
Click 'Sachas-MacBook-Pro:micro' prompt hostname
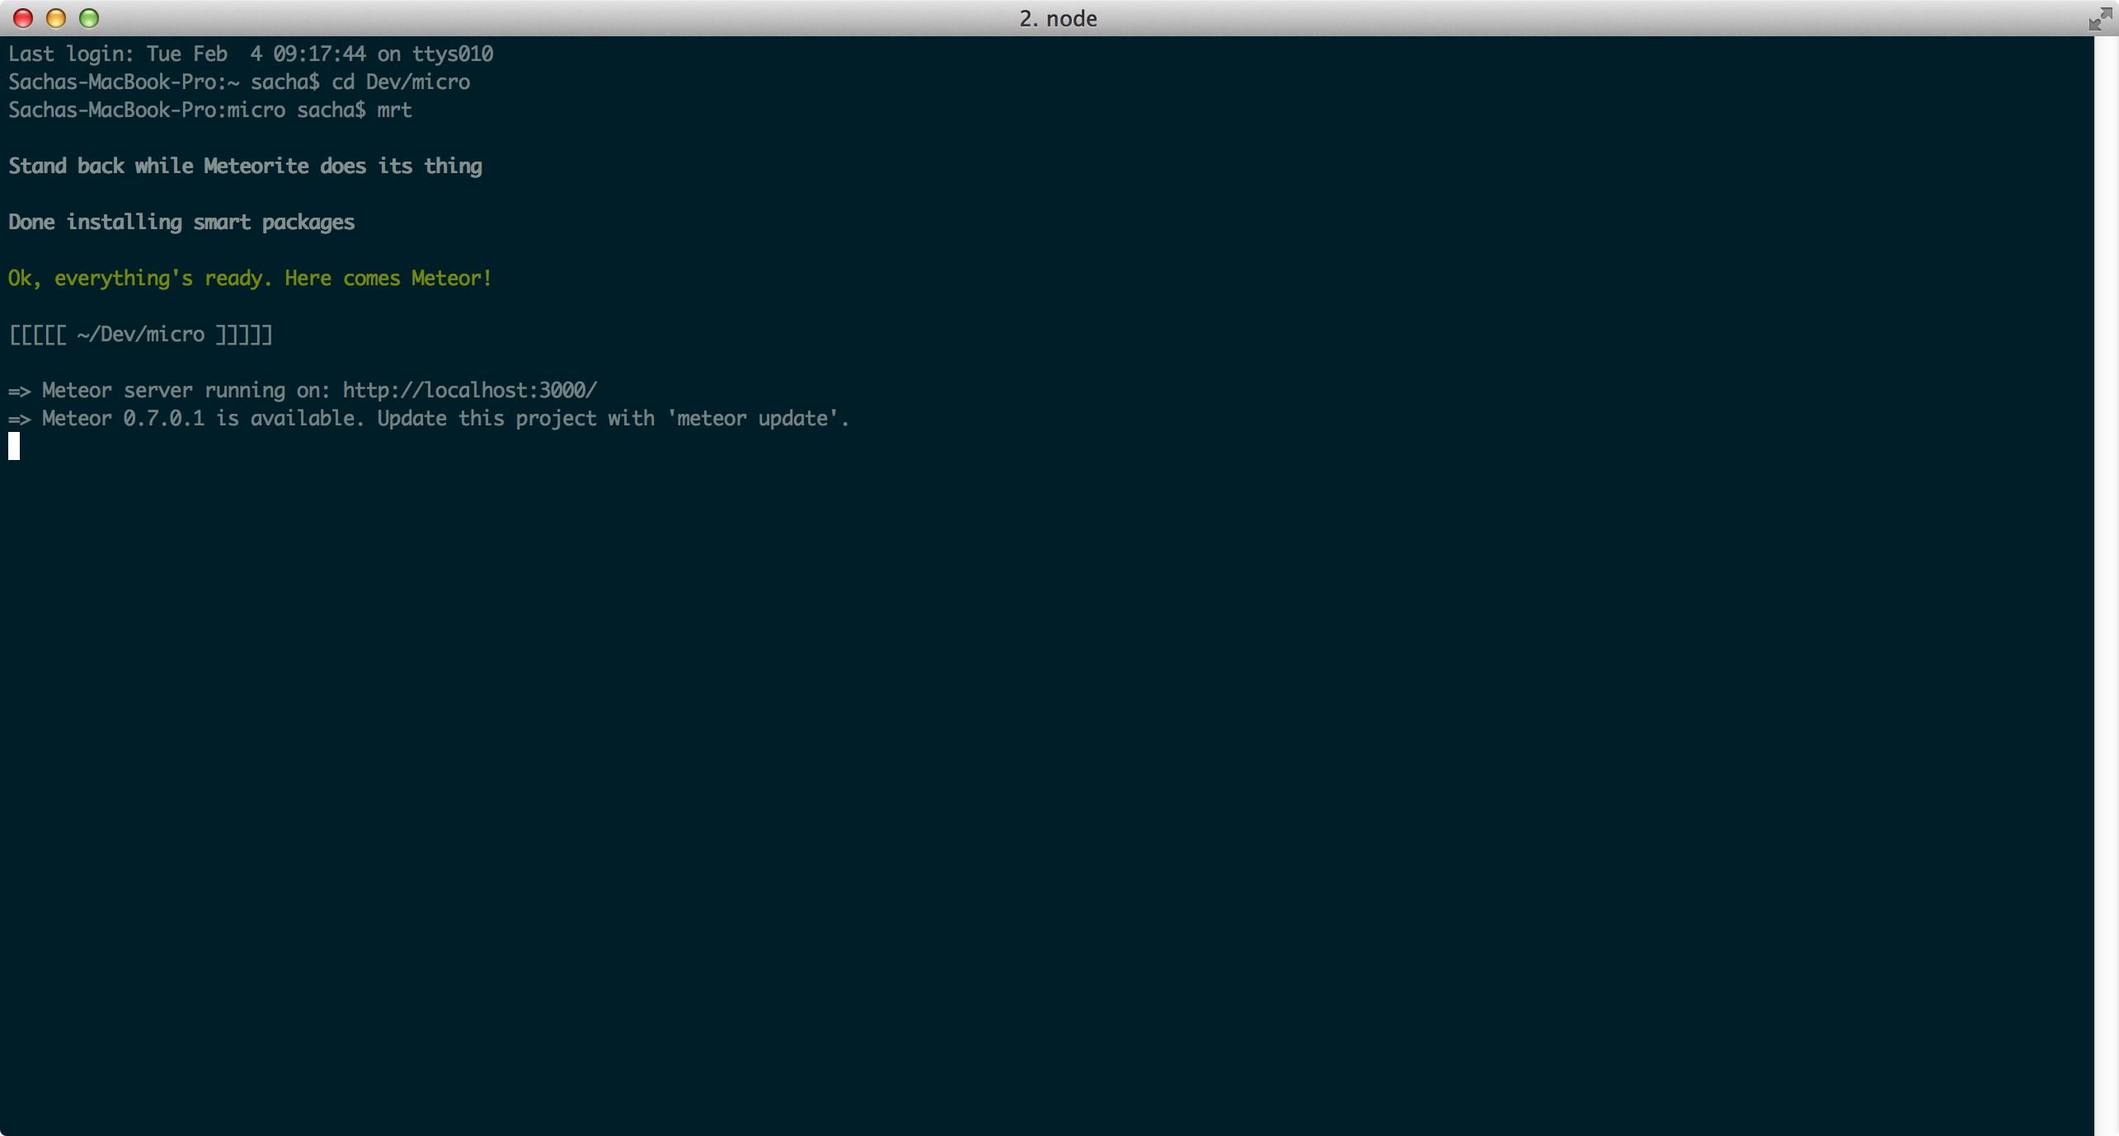click(147, 110)
